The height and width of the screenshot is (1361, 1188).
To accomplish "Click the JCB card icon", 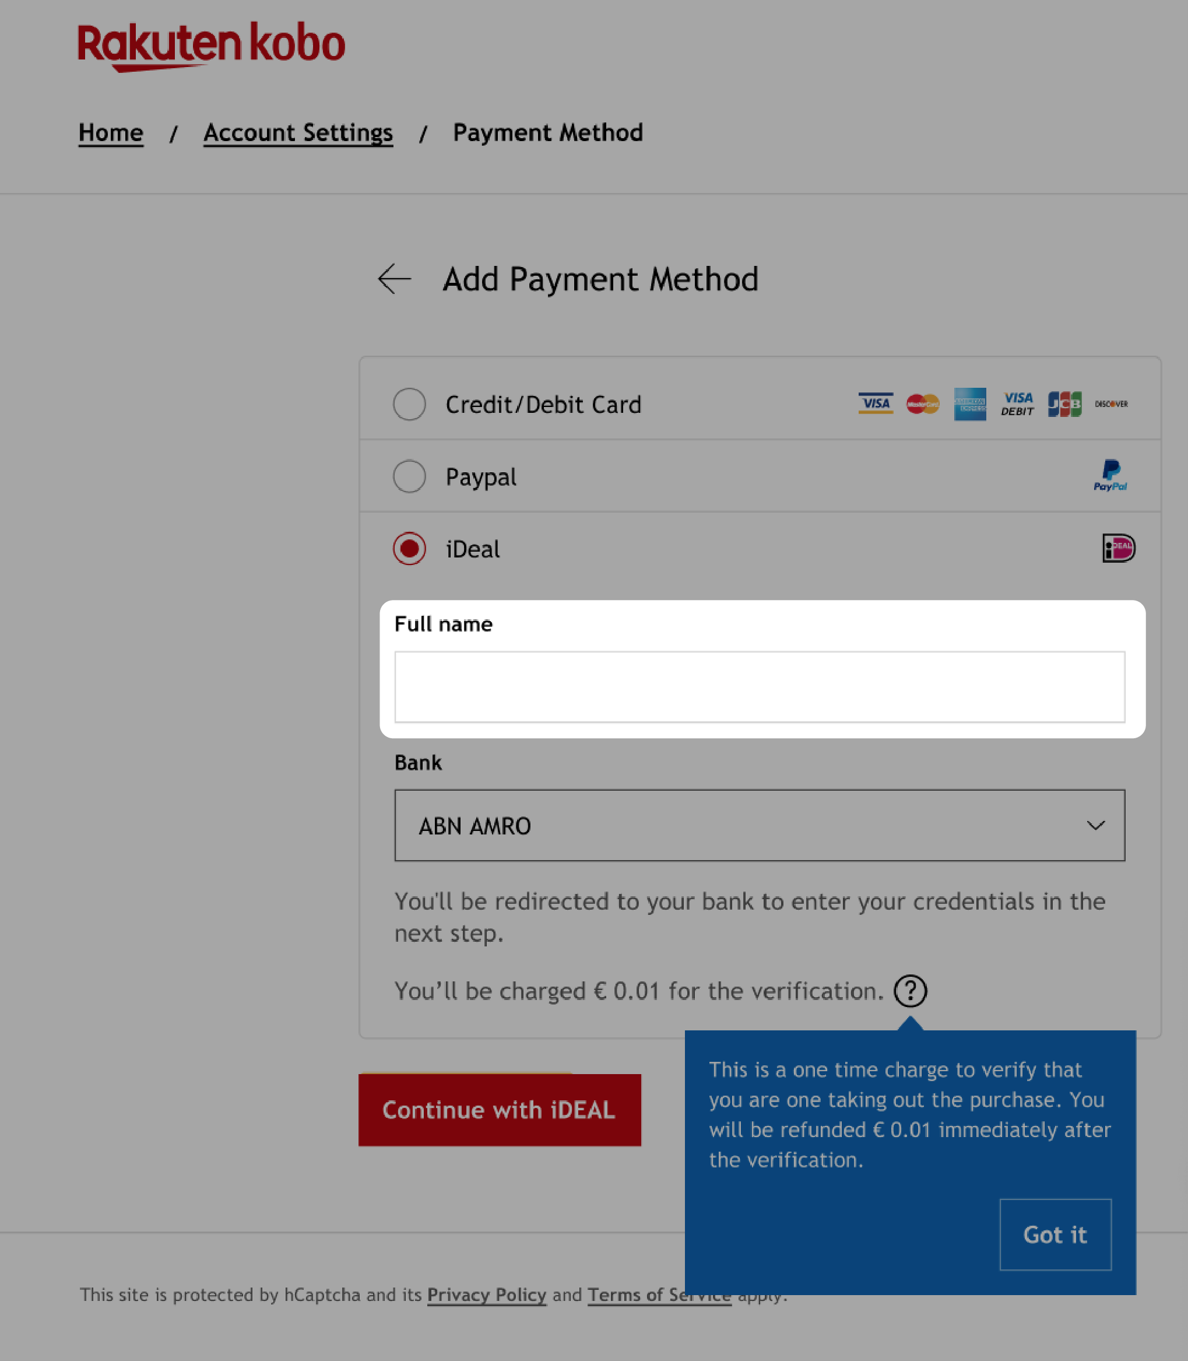I will pos(1062,404).
